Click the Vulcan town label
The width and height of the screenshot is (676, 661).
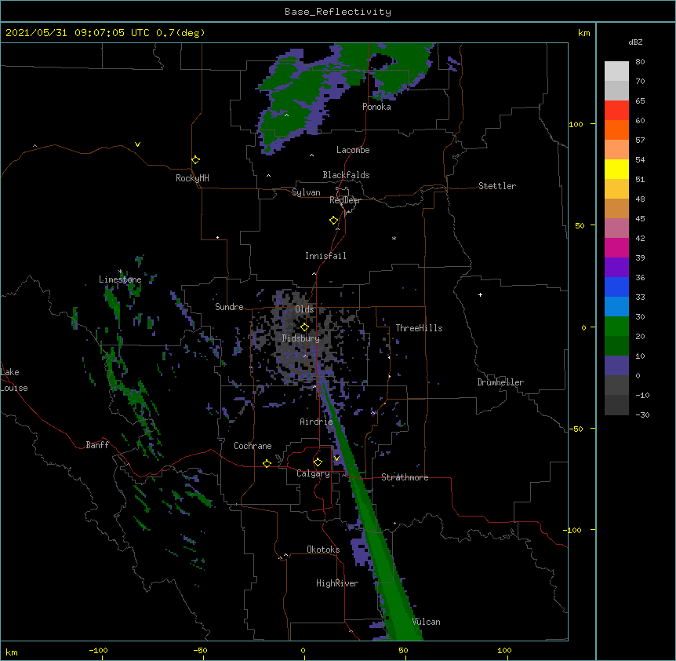click(426, 622)
